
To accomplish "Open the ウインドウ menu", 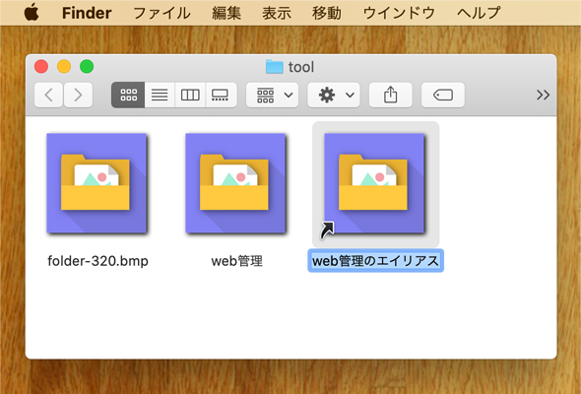I will [x=399, y=13].
